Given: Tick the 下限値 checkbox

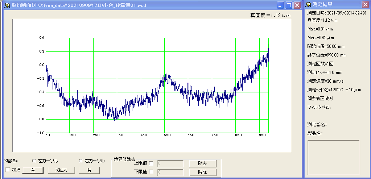Looking at the screenshot, I should pos(151,172).
